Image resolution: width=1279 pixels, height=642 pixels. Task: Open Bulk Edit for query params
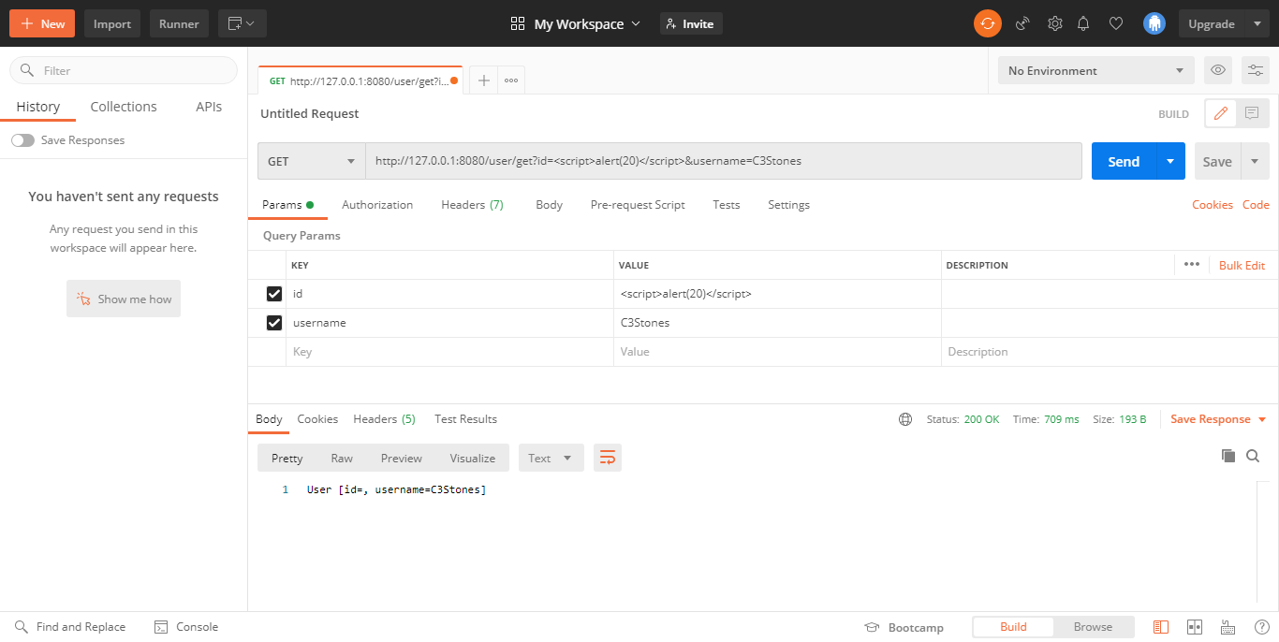tap(1242, 265)
